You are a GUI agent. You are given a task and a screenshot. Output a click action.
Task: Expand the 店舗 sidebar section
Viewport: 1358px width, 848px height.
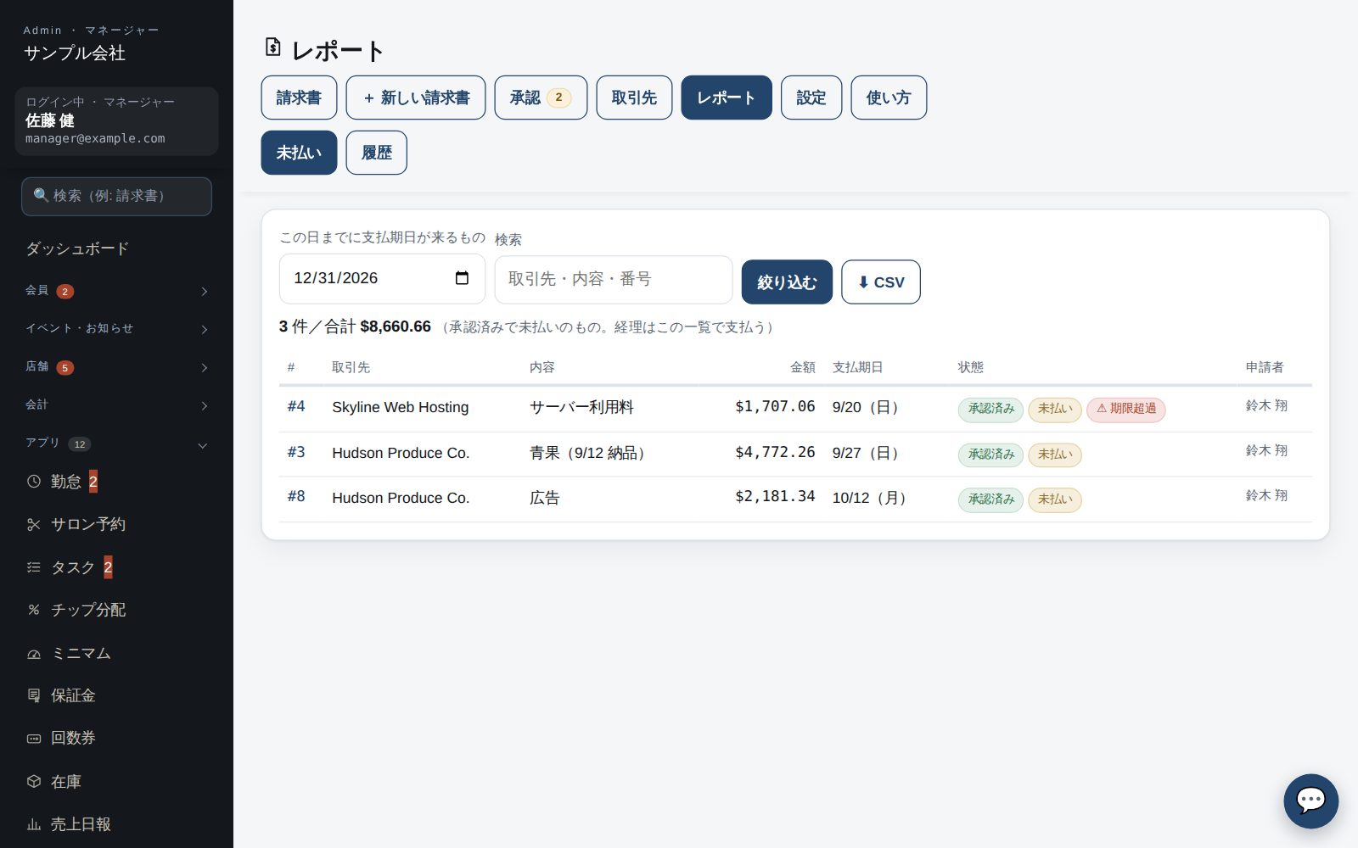point(116,367)
